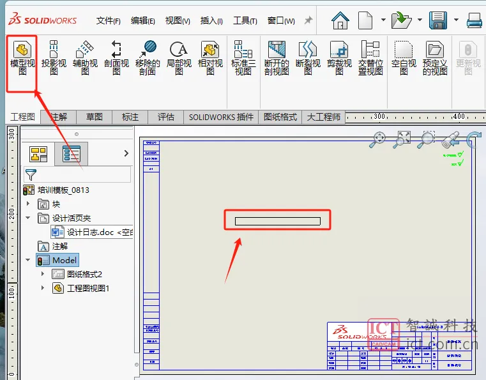Viewport: 486px width, 380px height.
Task: Select the 相对视图 relative view tool
Action: click(210, 58)
